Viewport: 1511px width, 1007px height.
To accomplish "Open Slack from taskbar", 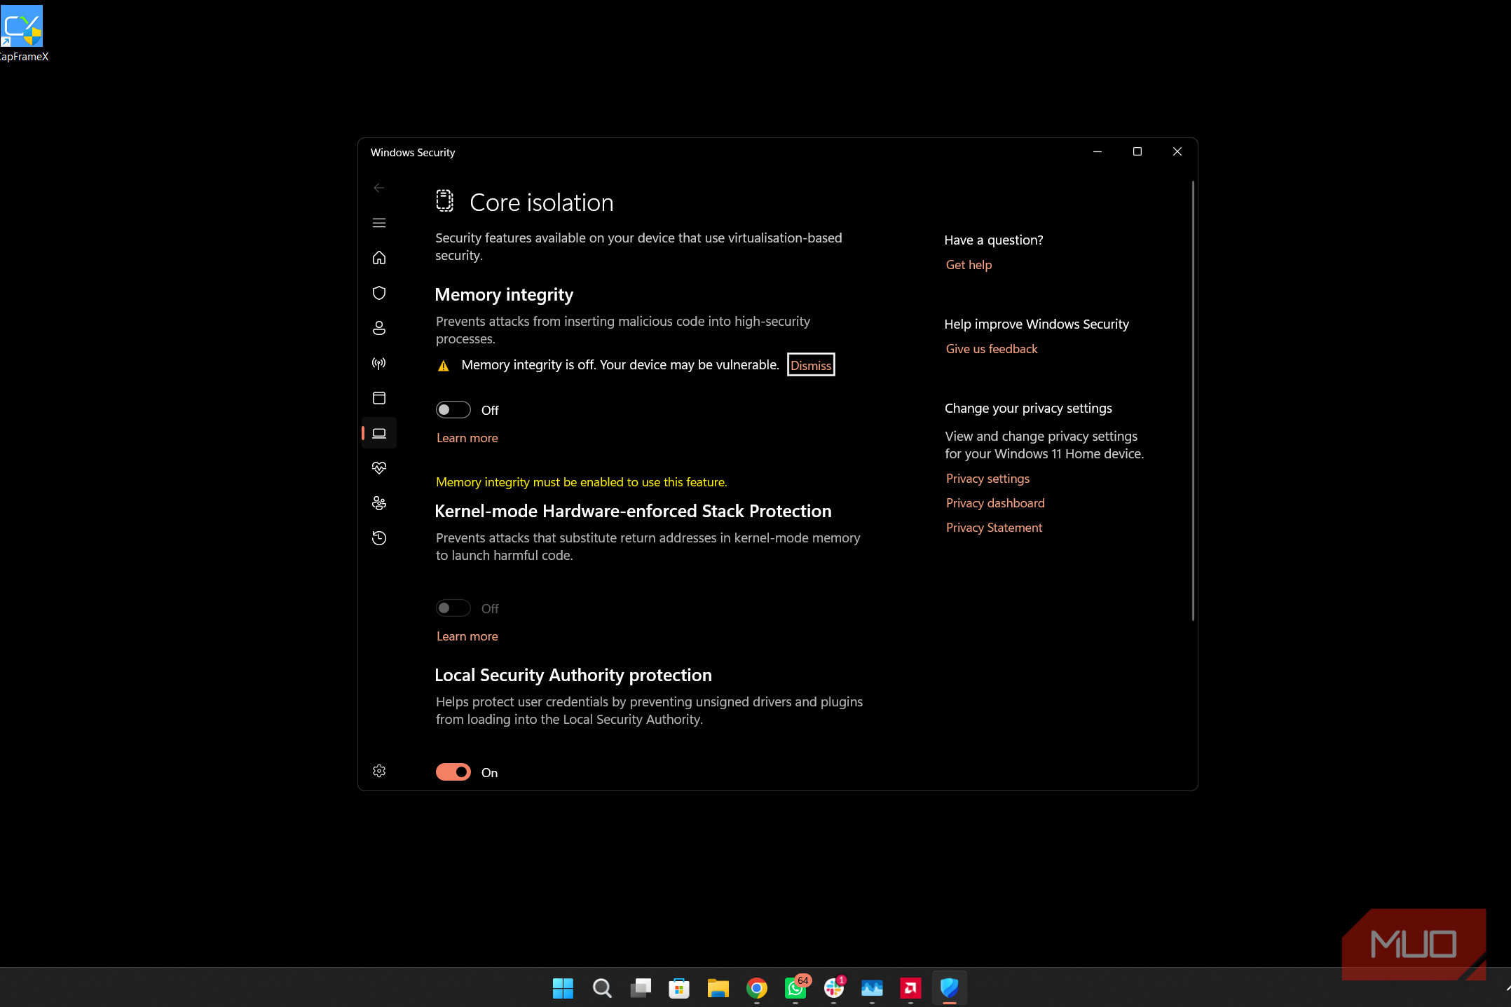I will tap(834, 988).
